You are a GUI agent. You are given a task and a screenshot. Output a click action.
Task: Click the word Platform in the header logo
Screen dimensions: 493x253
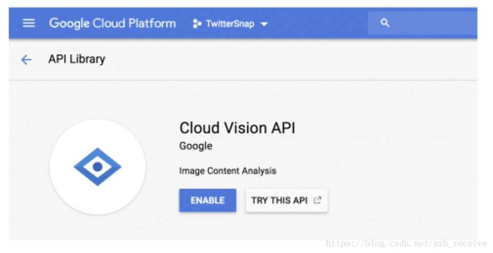click(152, 23)
